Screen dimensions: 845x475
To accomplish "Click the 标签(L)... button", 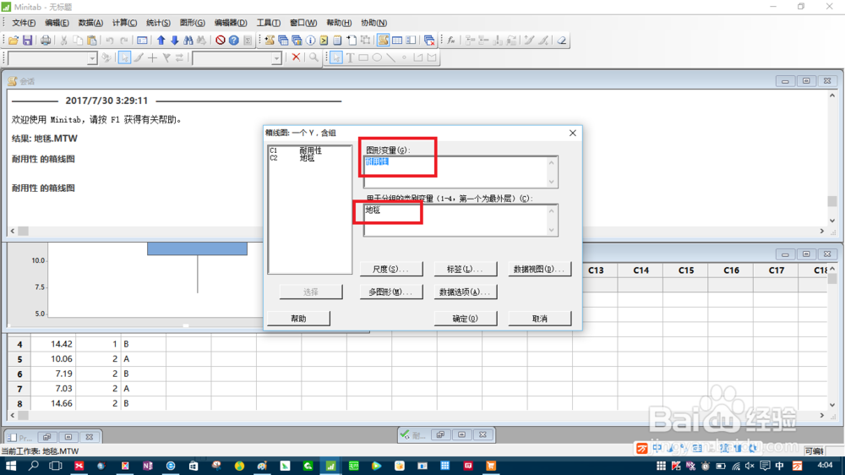I will [x=465, y=269].
